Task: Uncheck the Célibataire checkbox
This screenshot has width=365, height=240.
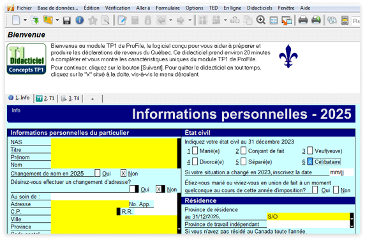Action: click(310, 161)
